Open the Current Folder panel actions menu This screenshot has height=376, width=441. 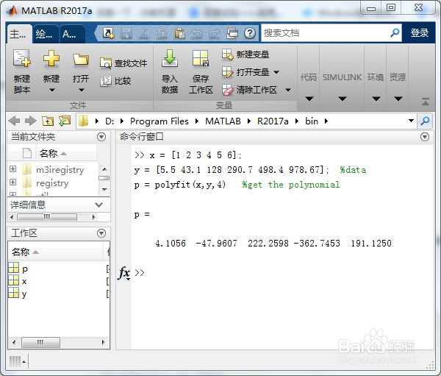tap(101, 137)
